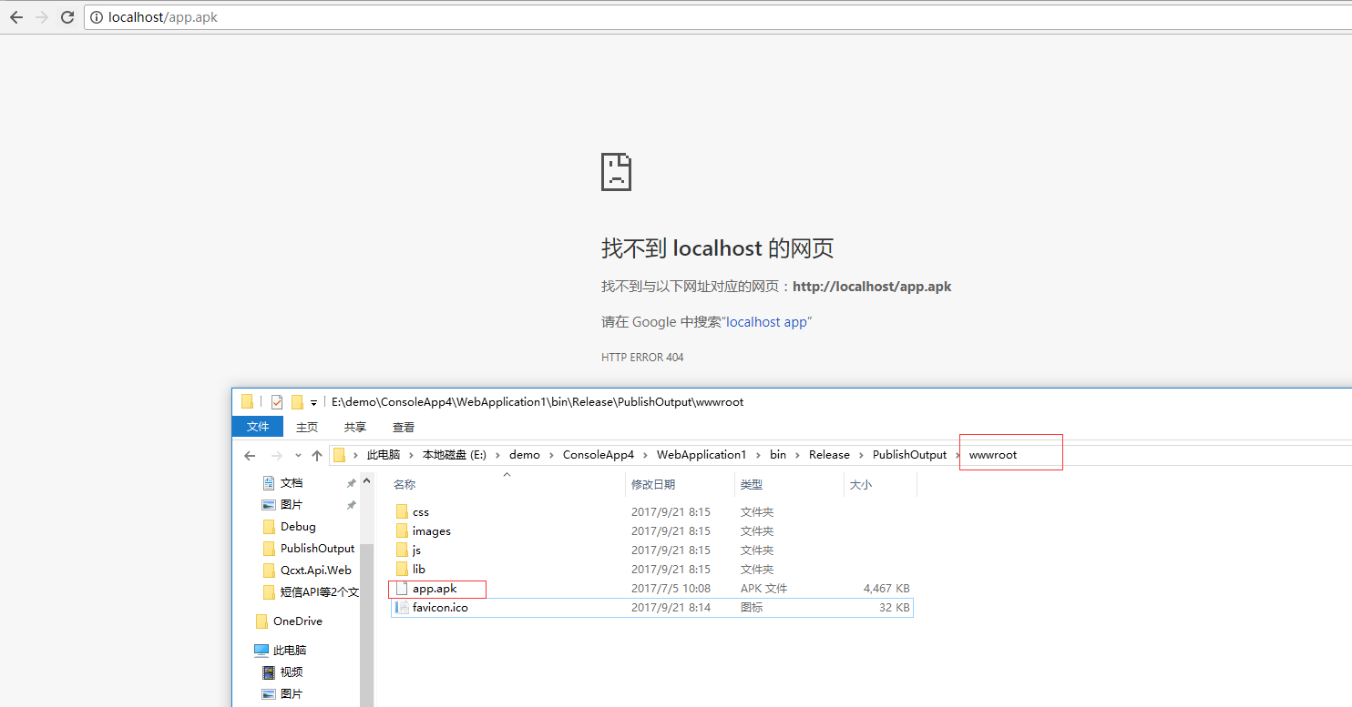Select 此电脑 in the breadcrumb path
This screenshot has height=707, width=1352.
pyautogui.click(x=384, y=455)
